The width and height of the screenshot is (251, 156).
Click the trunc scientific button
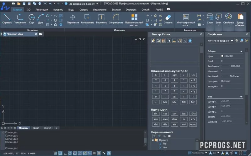(193, 124)
